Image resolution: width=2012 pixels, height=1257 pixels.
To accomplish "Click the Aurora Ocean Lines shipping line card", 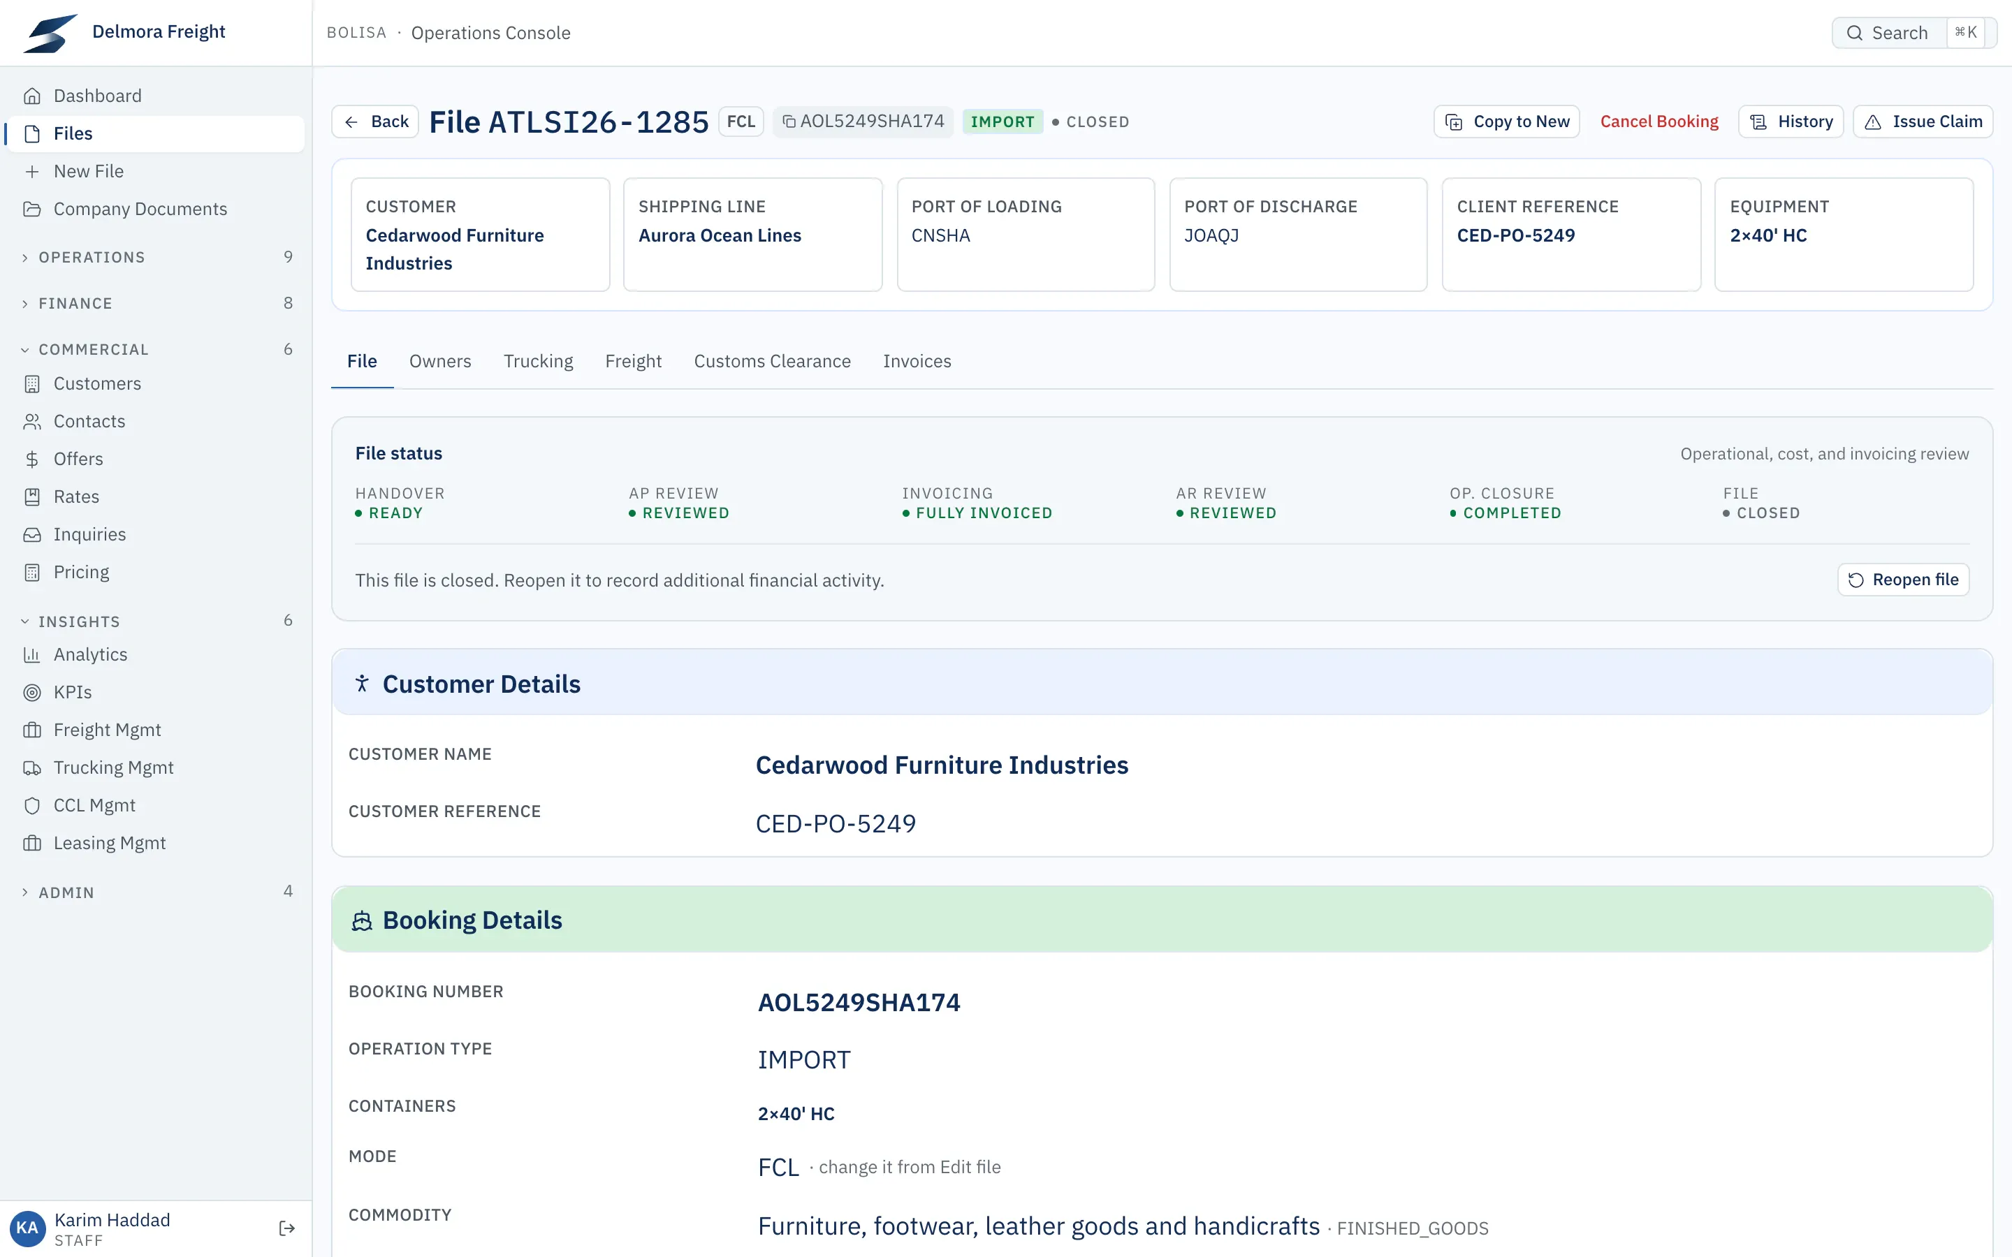I will 752,235.
